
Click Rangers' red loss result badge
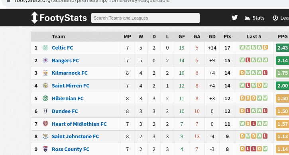[248, 60]
